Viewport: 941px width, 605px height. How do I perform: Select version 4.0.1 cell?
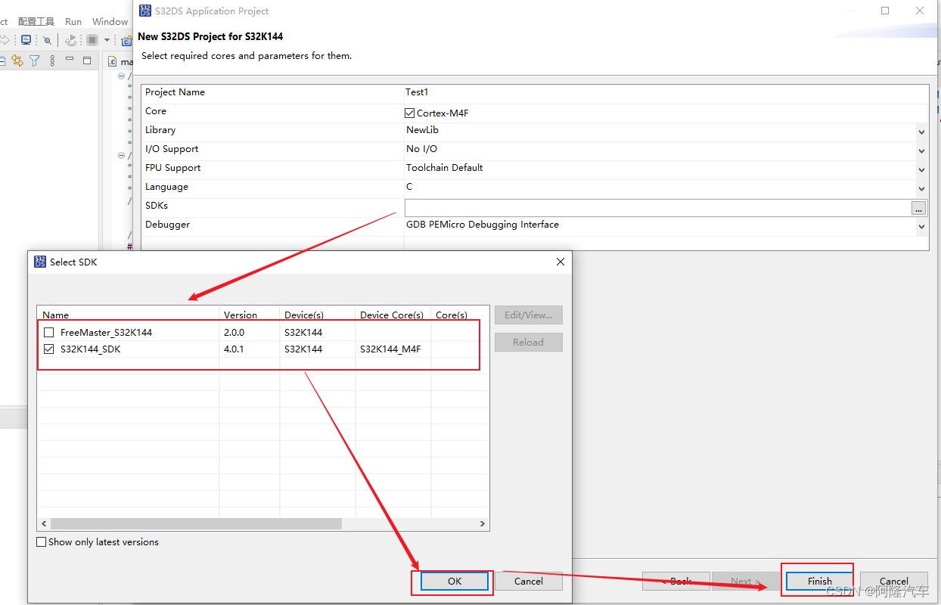[234, 349]
